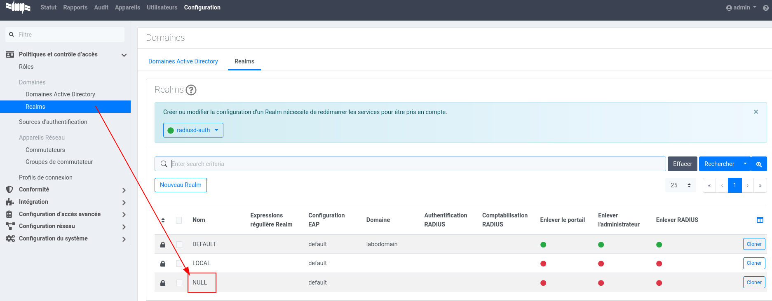
Task: Click the Effacer button
Action: [x=683, y=164]
